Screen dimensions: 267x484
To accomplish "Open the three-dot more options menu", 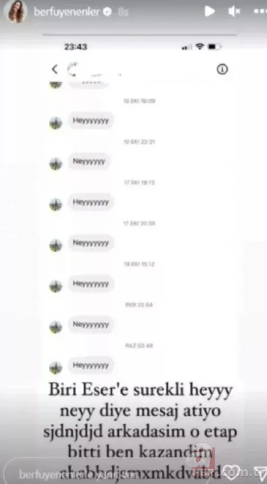I will [260, 11].
